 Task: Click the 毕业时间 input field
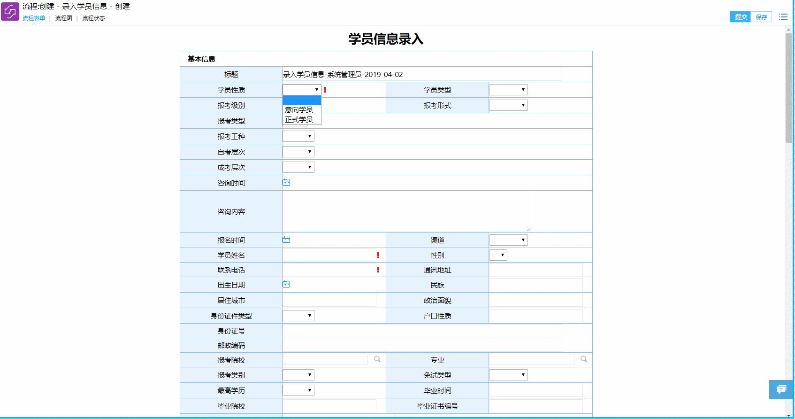(535, 390)
